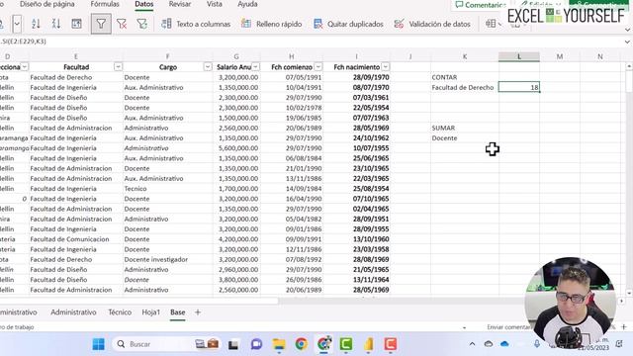Click Relleno rápido
This screenshot has height=356, width=633.
[x=271, y=24]
